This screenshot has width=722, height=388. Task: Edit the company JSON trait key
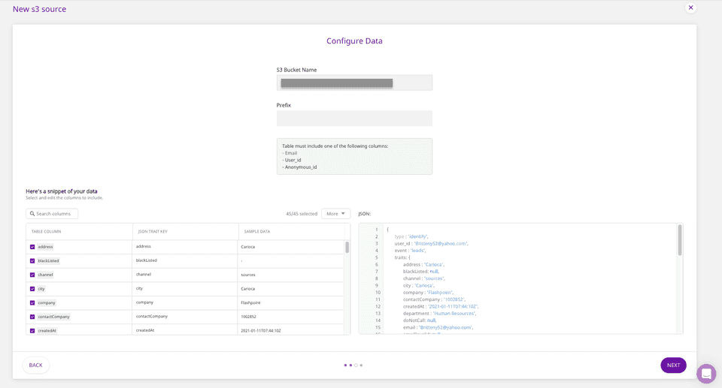point(184,302)
